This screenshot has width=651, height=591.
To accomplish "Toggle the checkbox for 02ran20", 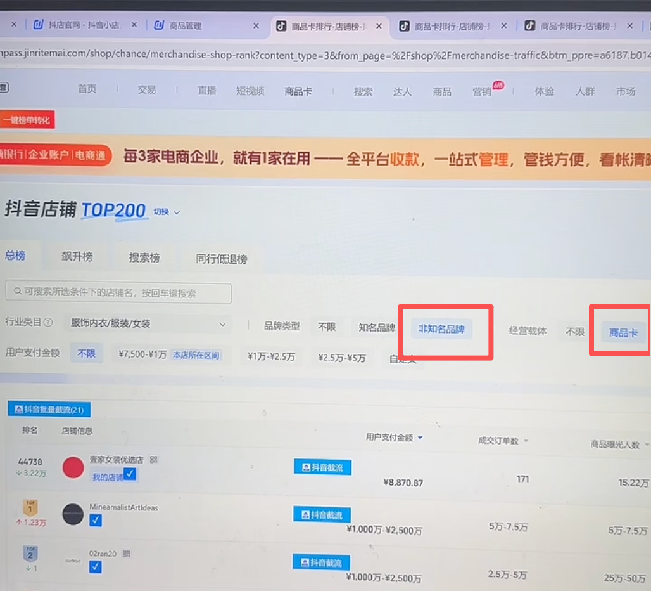I will (95, 567).
